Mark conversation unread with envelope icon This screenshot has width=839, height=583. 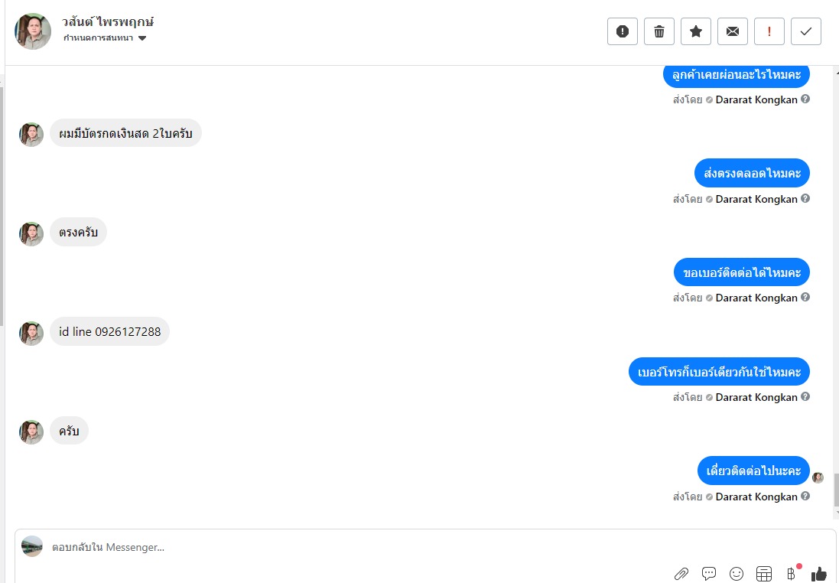(733, 31)
